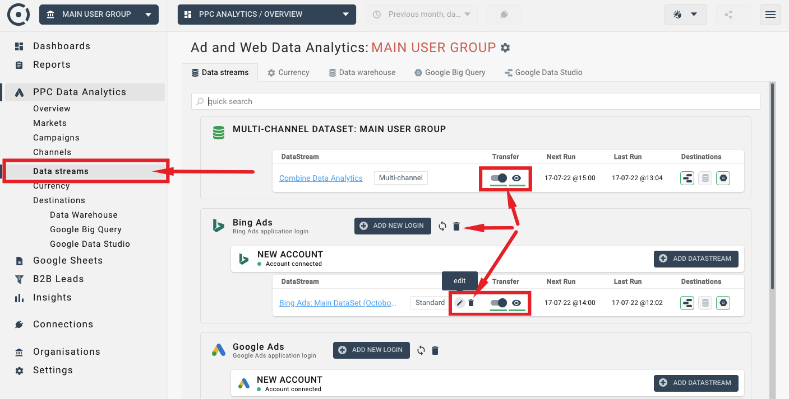The width and height of the screenshot is (789, 399).
Task: Select Data Warehouse in the sidebar
Action: [84, 215]
